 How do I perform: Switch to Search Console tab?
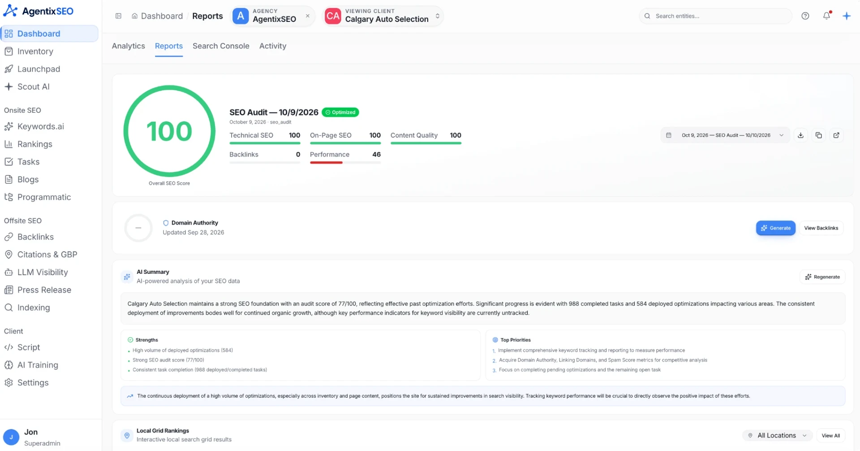[221, 46]
